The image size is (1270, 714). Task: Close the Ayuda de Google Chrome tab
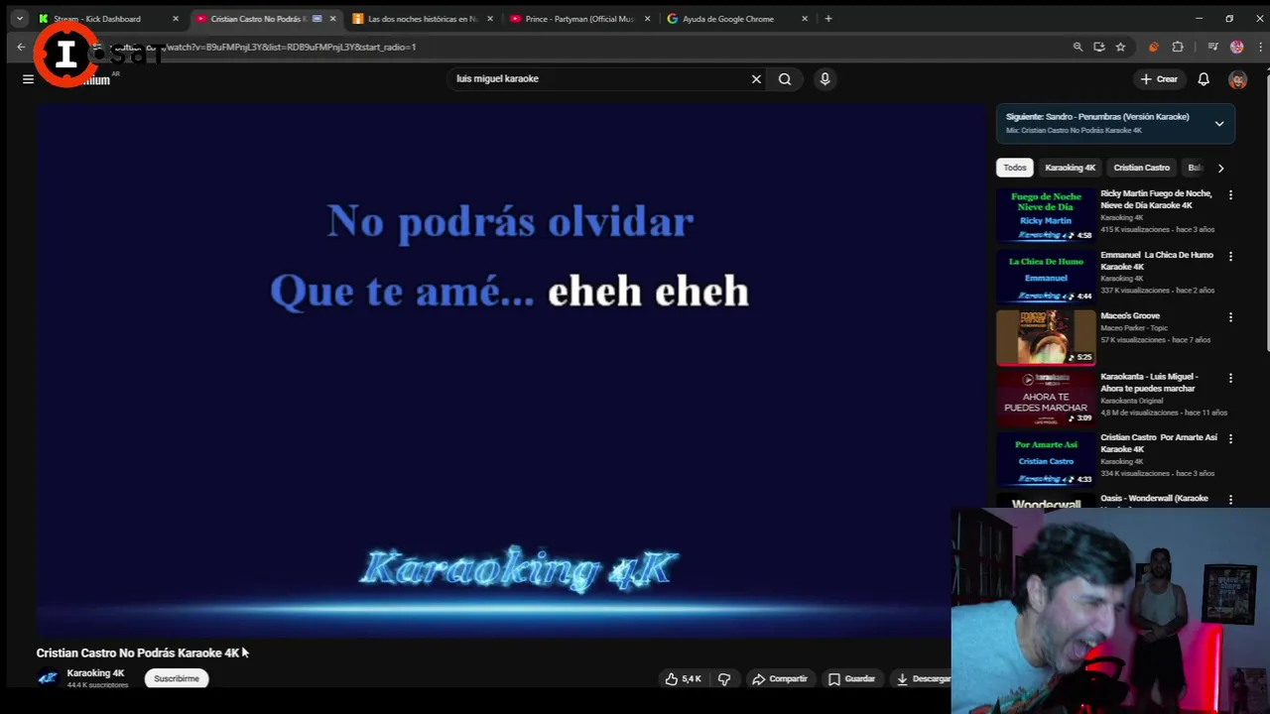tap(805, 19)
